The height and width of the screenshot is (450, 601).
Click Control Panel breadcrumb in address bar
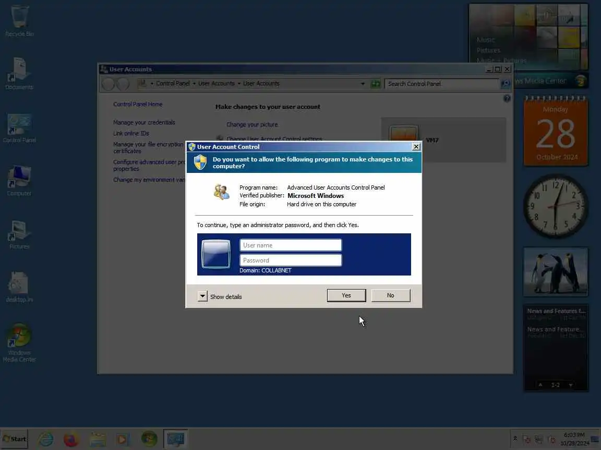coord(173,83)
